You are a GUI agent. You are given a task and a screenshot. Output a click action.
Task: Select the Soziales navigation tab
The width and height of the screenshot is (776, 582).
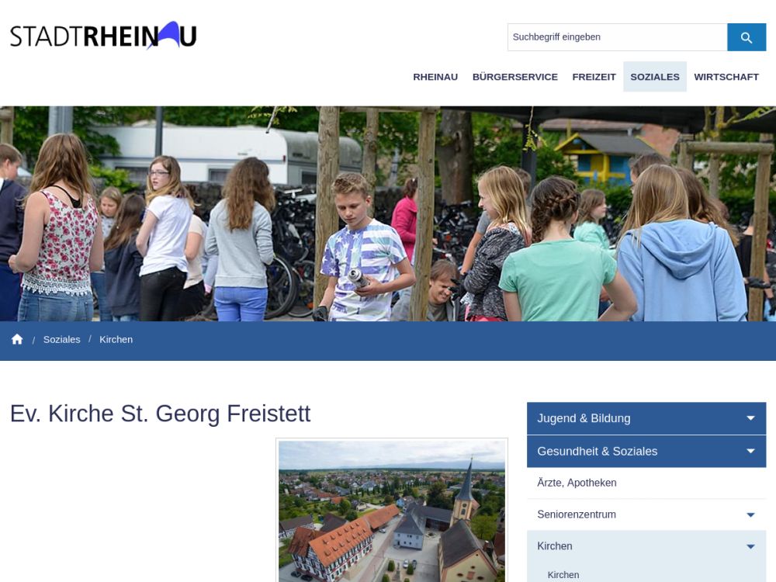(x=655, y=77)
